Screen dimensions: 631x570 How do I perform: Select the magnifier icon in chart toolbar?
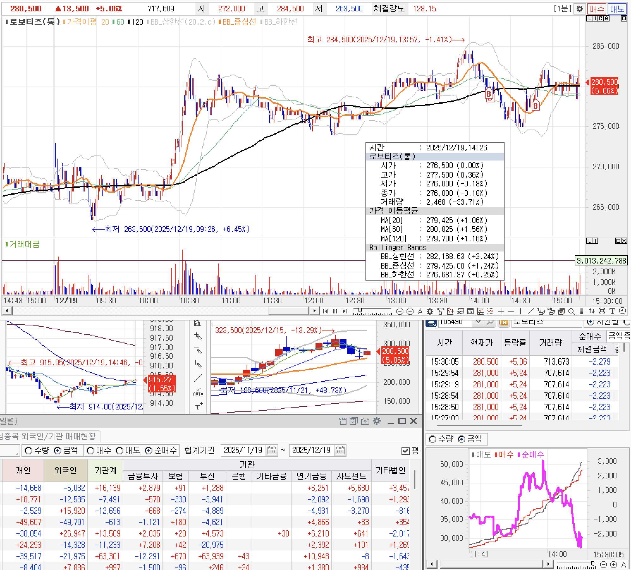coord(571,311)
